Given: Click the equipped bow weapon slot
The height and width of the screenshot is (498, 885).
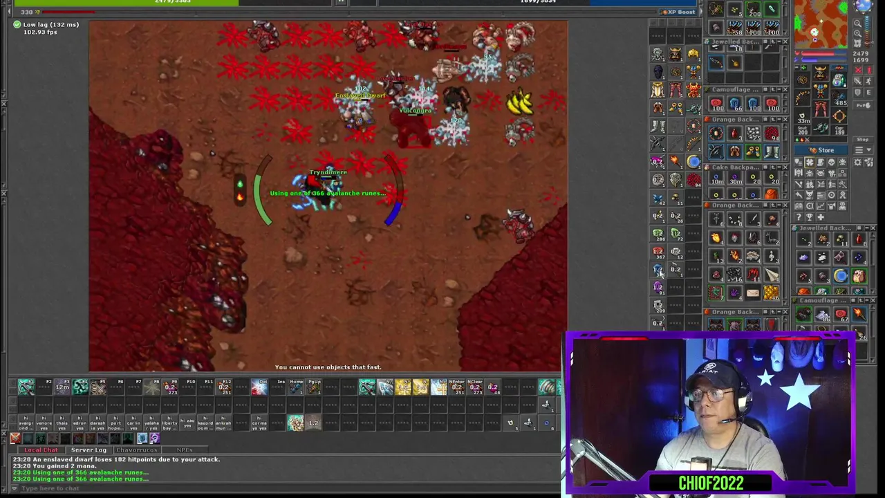Looking at the screenshot, I should click(801, 98).
